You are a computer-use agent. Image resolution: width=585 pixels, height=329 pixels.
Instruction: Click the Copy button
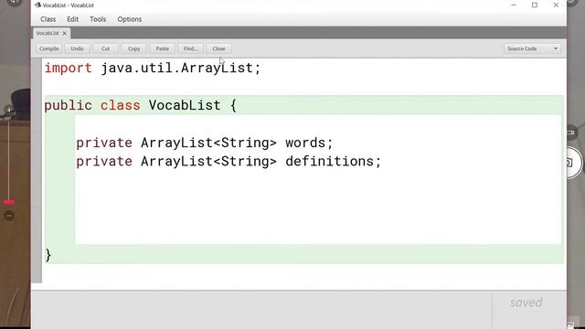pos(134,48)
